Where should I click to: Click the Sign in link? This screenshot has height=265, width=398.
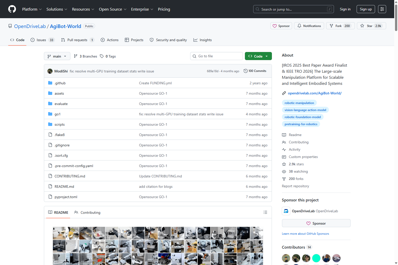point(345,9)
